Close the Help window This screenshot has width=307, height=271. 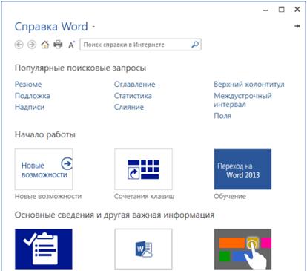pos(297,10)
